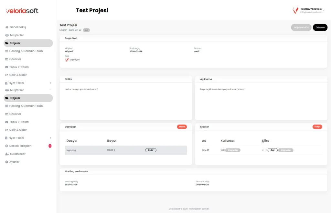Viewport: 331px width, 213px height.
Task: Click the red Destek Talepleri notification badge
Action: 50,146
